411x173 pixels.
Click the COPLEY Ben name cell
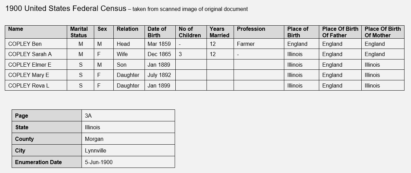tap(36, 44)
